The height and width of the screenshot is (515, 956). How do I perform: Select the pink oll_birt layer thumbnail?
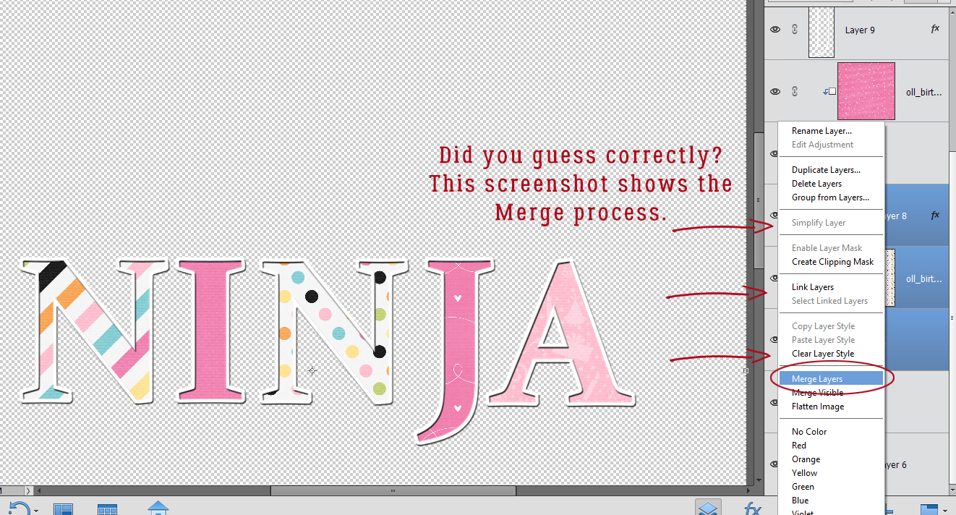866,91
